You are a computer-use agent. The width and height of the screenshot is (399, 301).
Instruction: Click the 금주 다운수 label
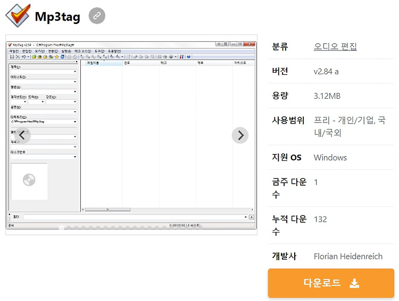tap(289, 188)
